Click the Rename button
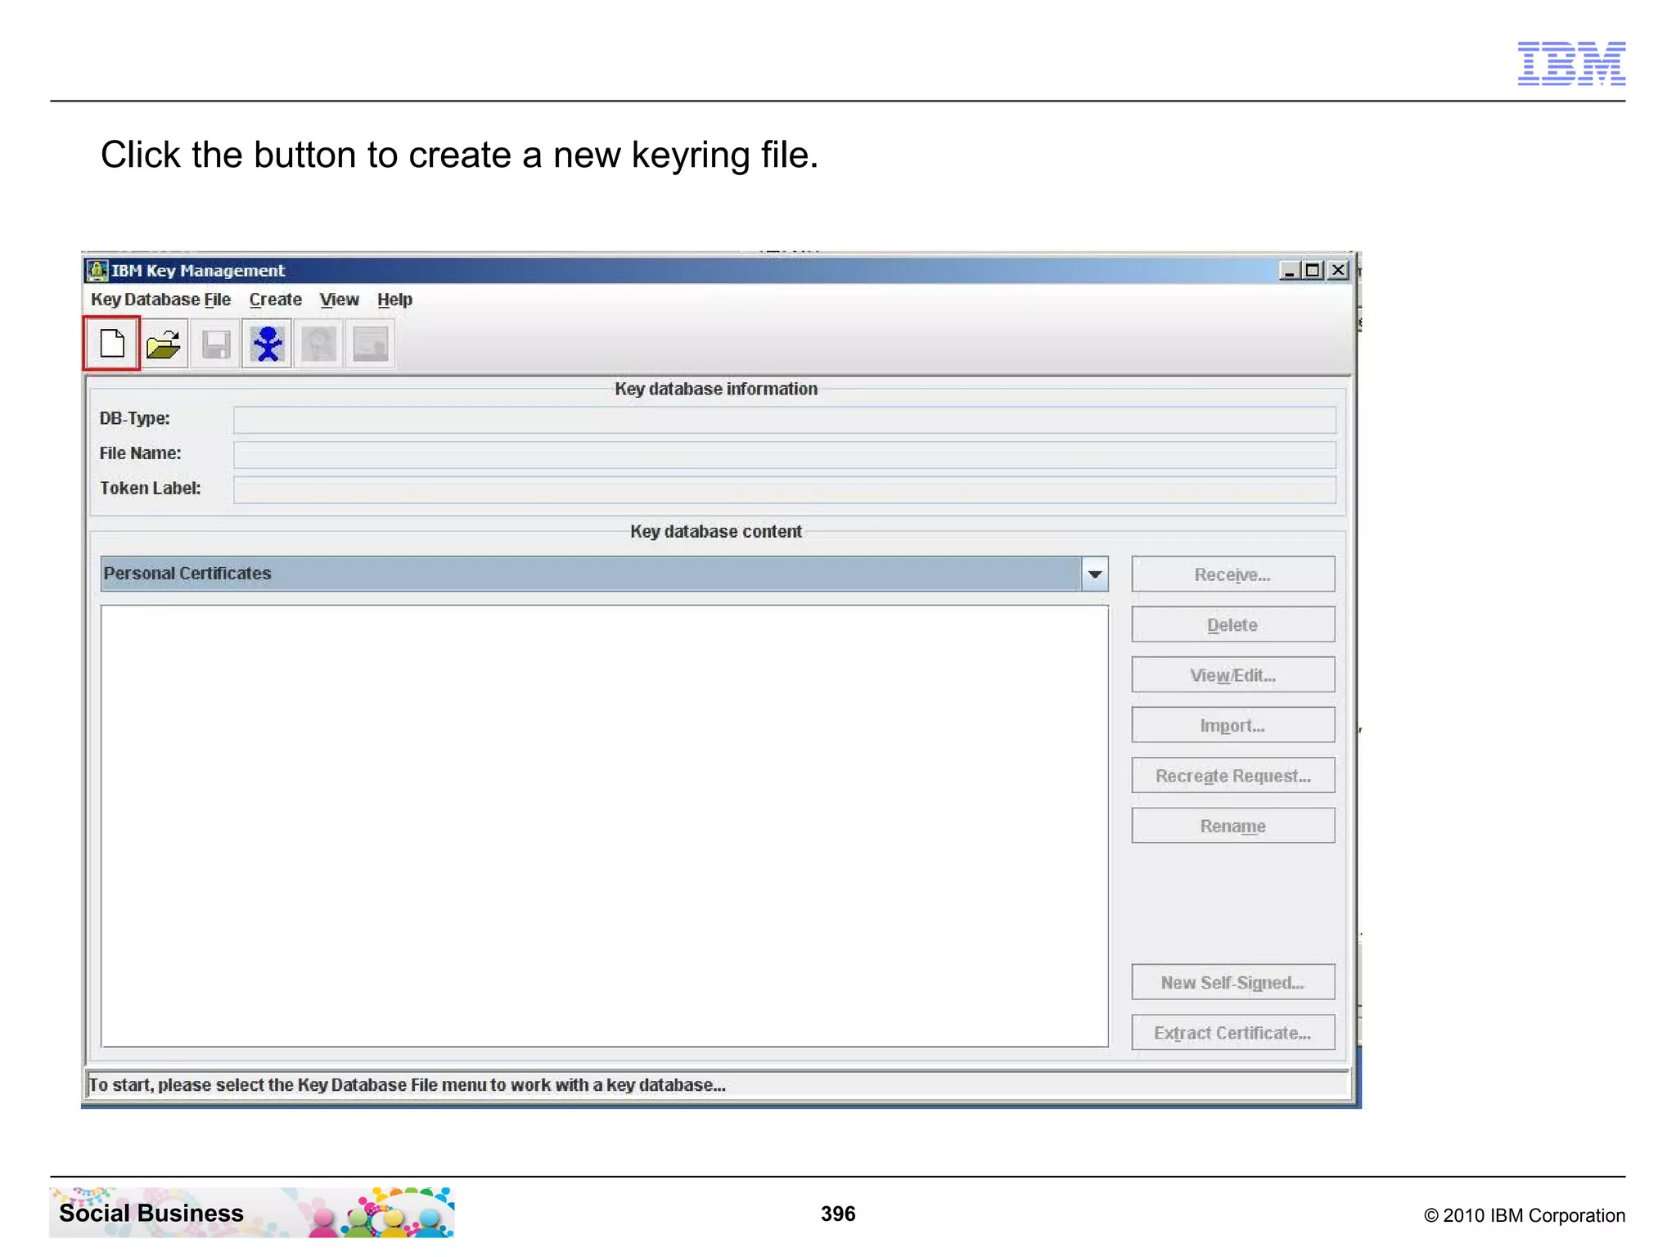Image resolution: width=1676 pixels, height=1257 pixels. point(1232,826)
